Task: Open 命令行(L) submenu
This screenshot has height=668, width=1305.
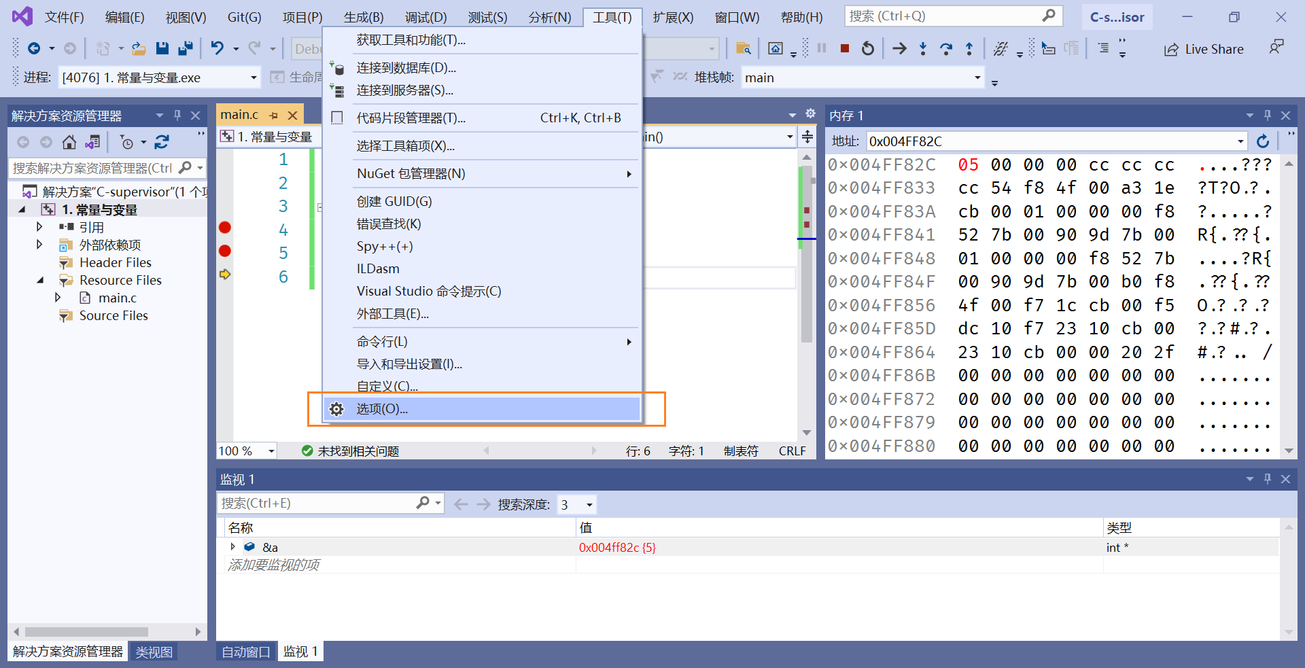Action: 482,342
